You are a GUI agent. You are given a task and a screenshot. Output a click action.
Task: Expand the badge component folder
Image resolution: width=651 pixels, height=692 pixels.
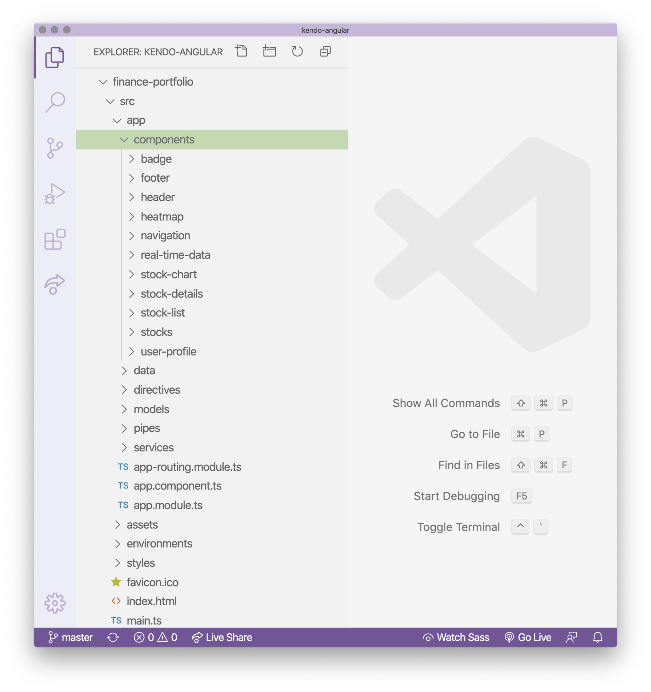tap(135, 159)
